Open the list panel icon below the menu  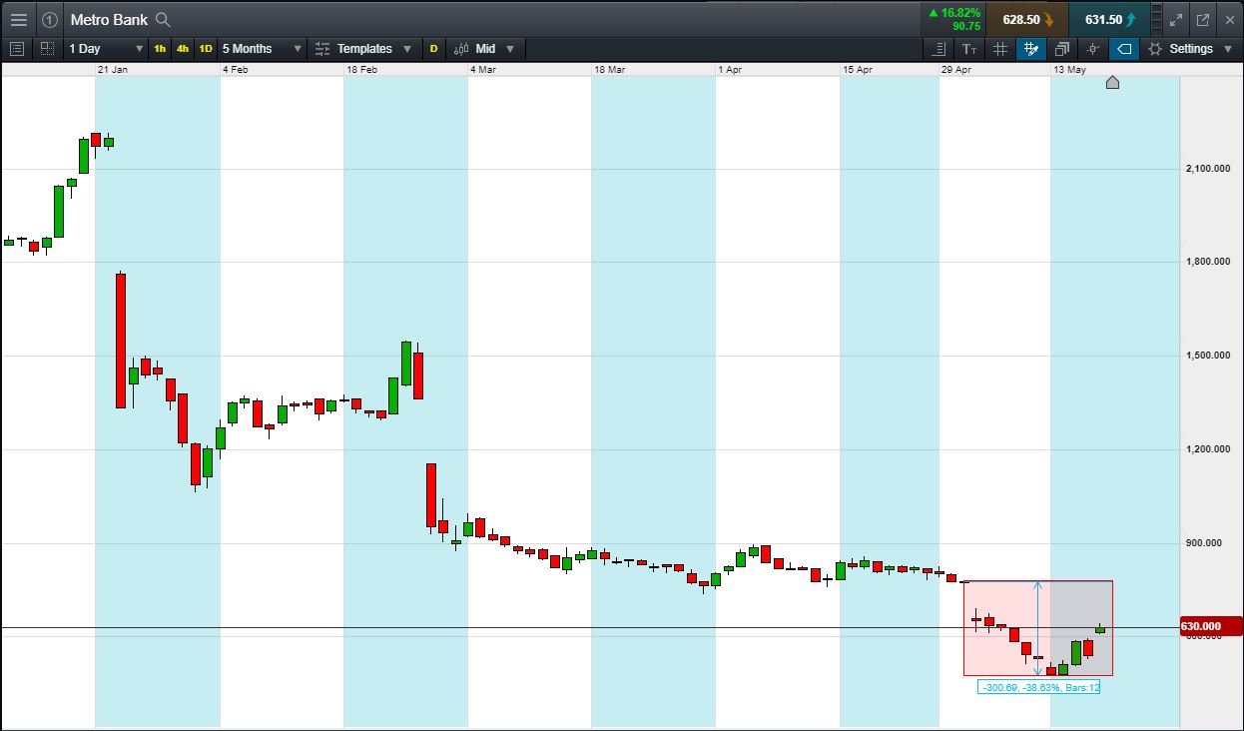click(16, 48)
